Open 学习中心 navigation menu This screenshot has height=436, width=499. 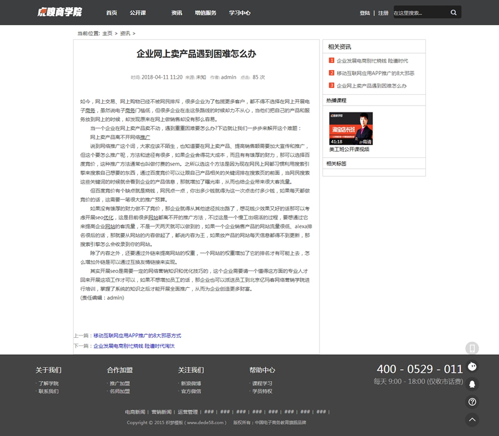click(x=240, y=12)
